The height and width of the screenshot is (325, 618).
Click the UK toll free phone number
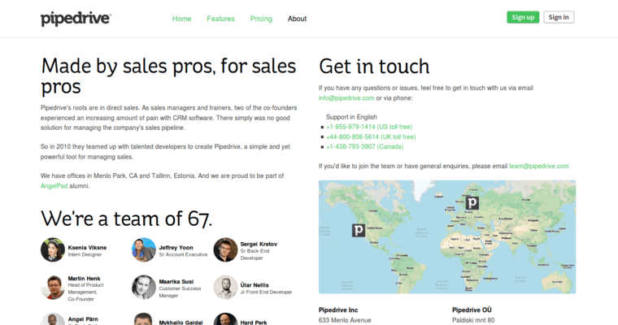click(370, 136)
